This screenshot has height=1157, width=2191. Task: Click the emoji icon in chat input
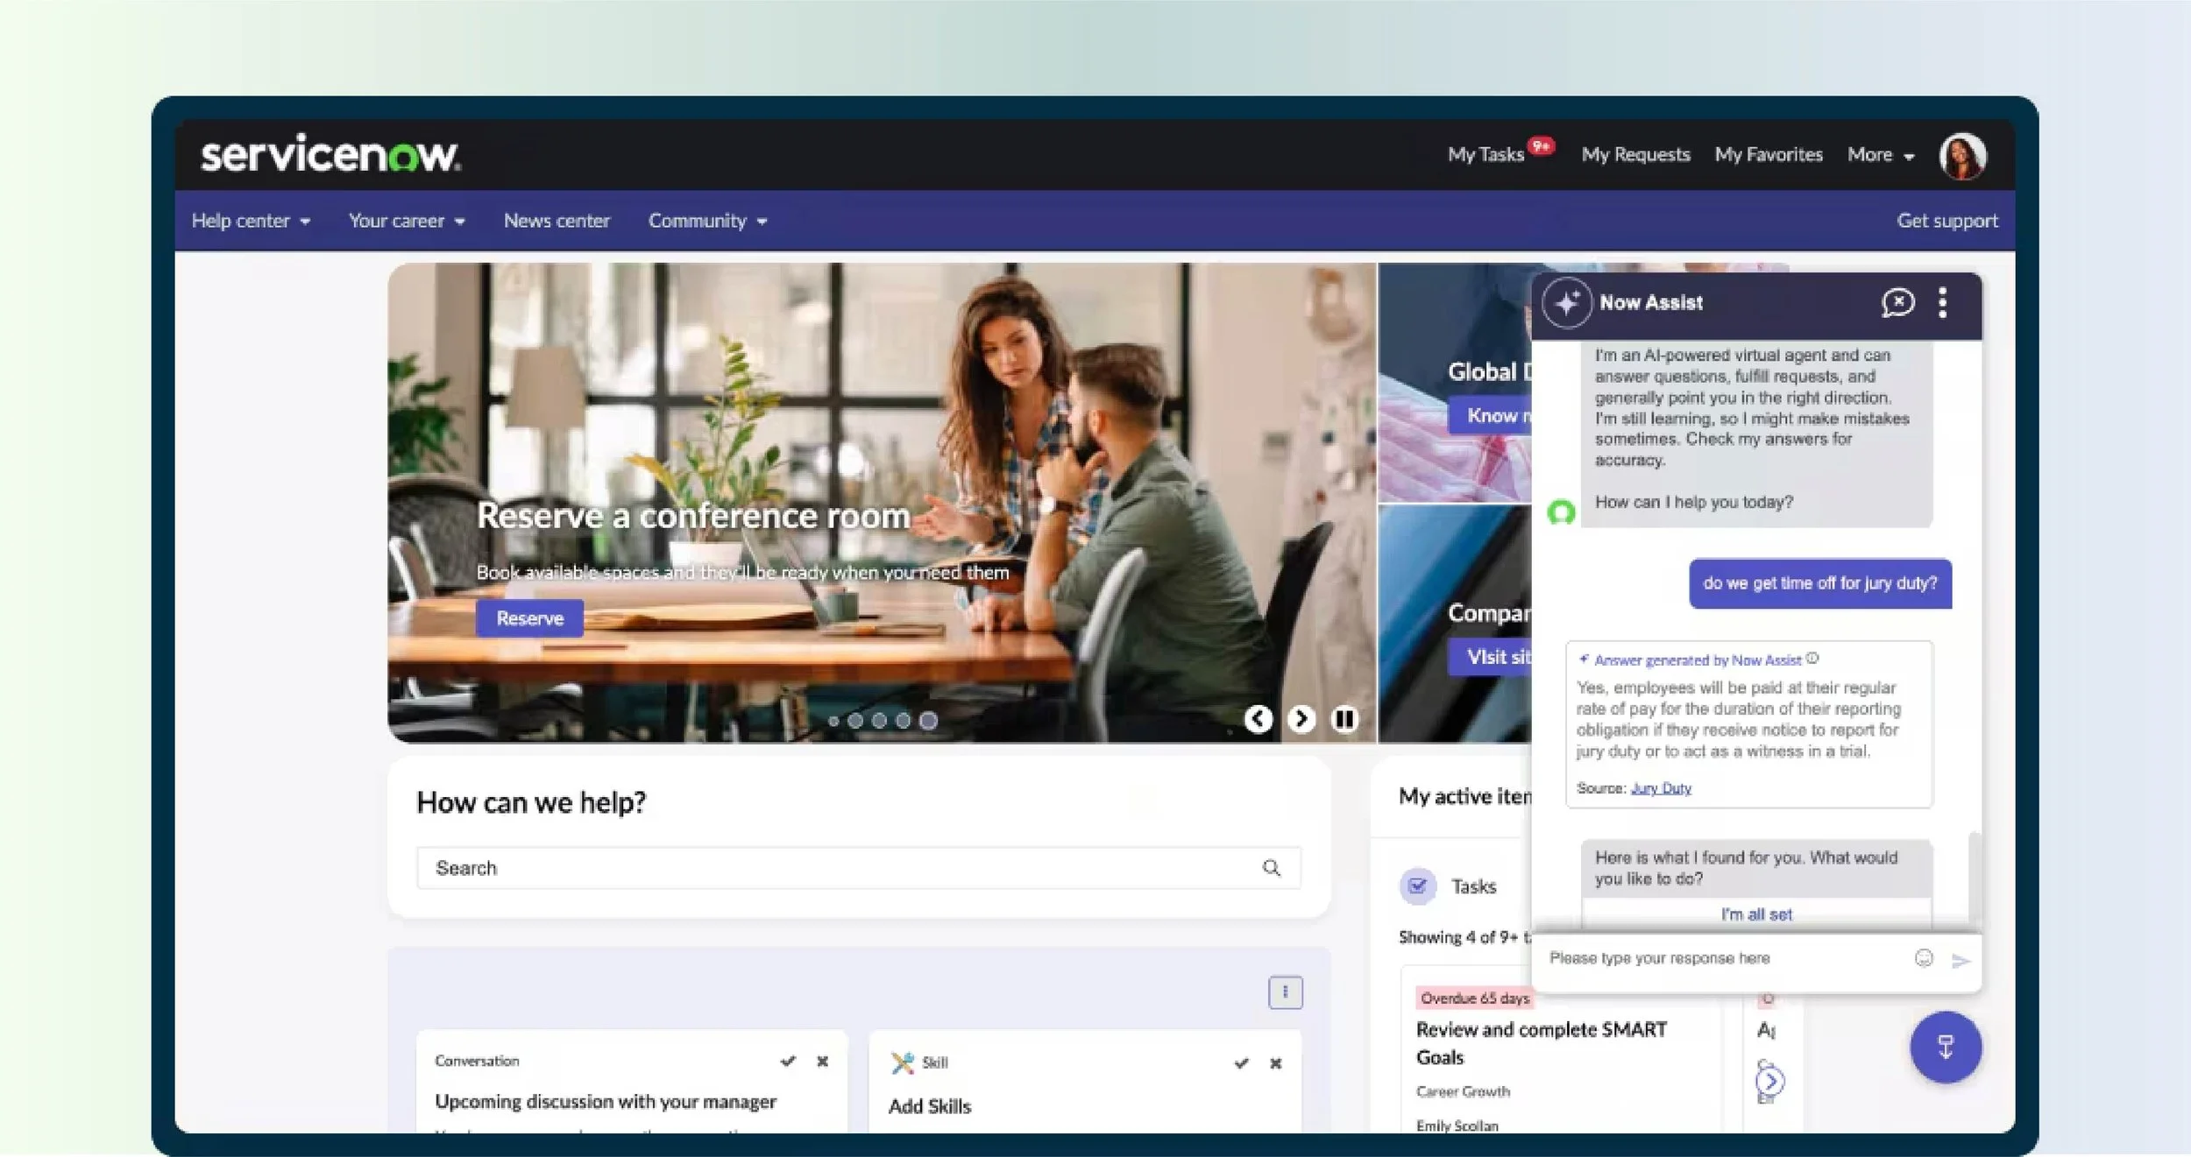(x=1924, y=958)
